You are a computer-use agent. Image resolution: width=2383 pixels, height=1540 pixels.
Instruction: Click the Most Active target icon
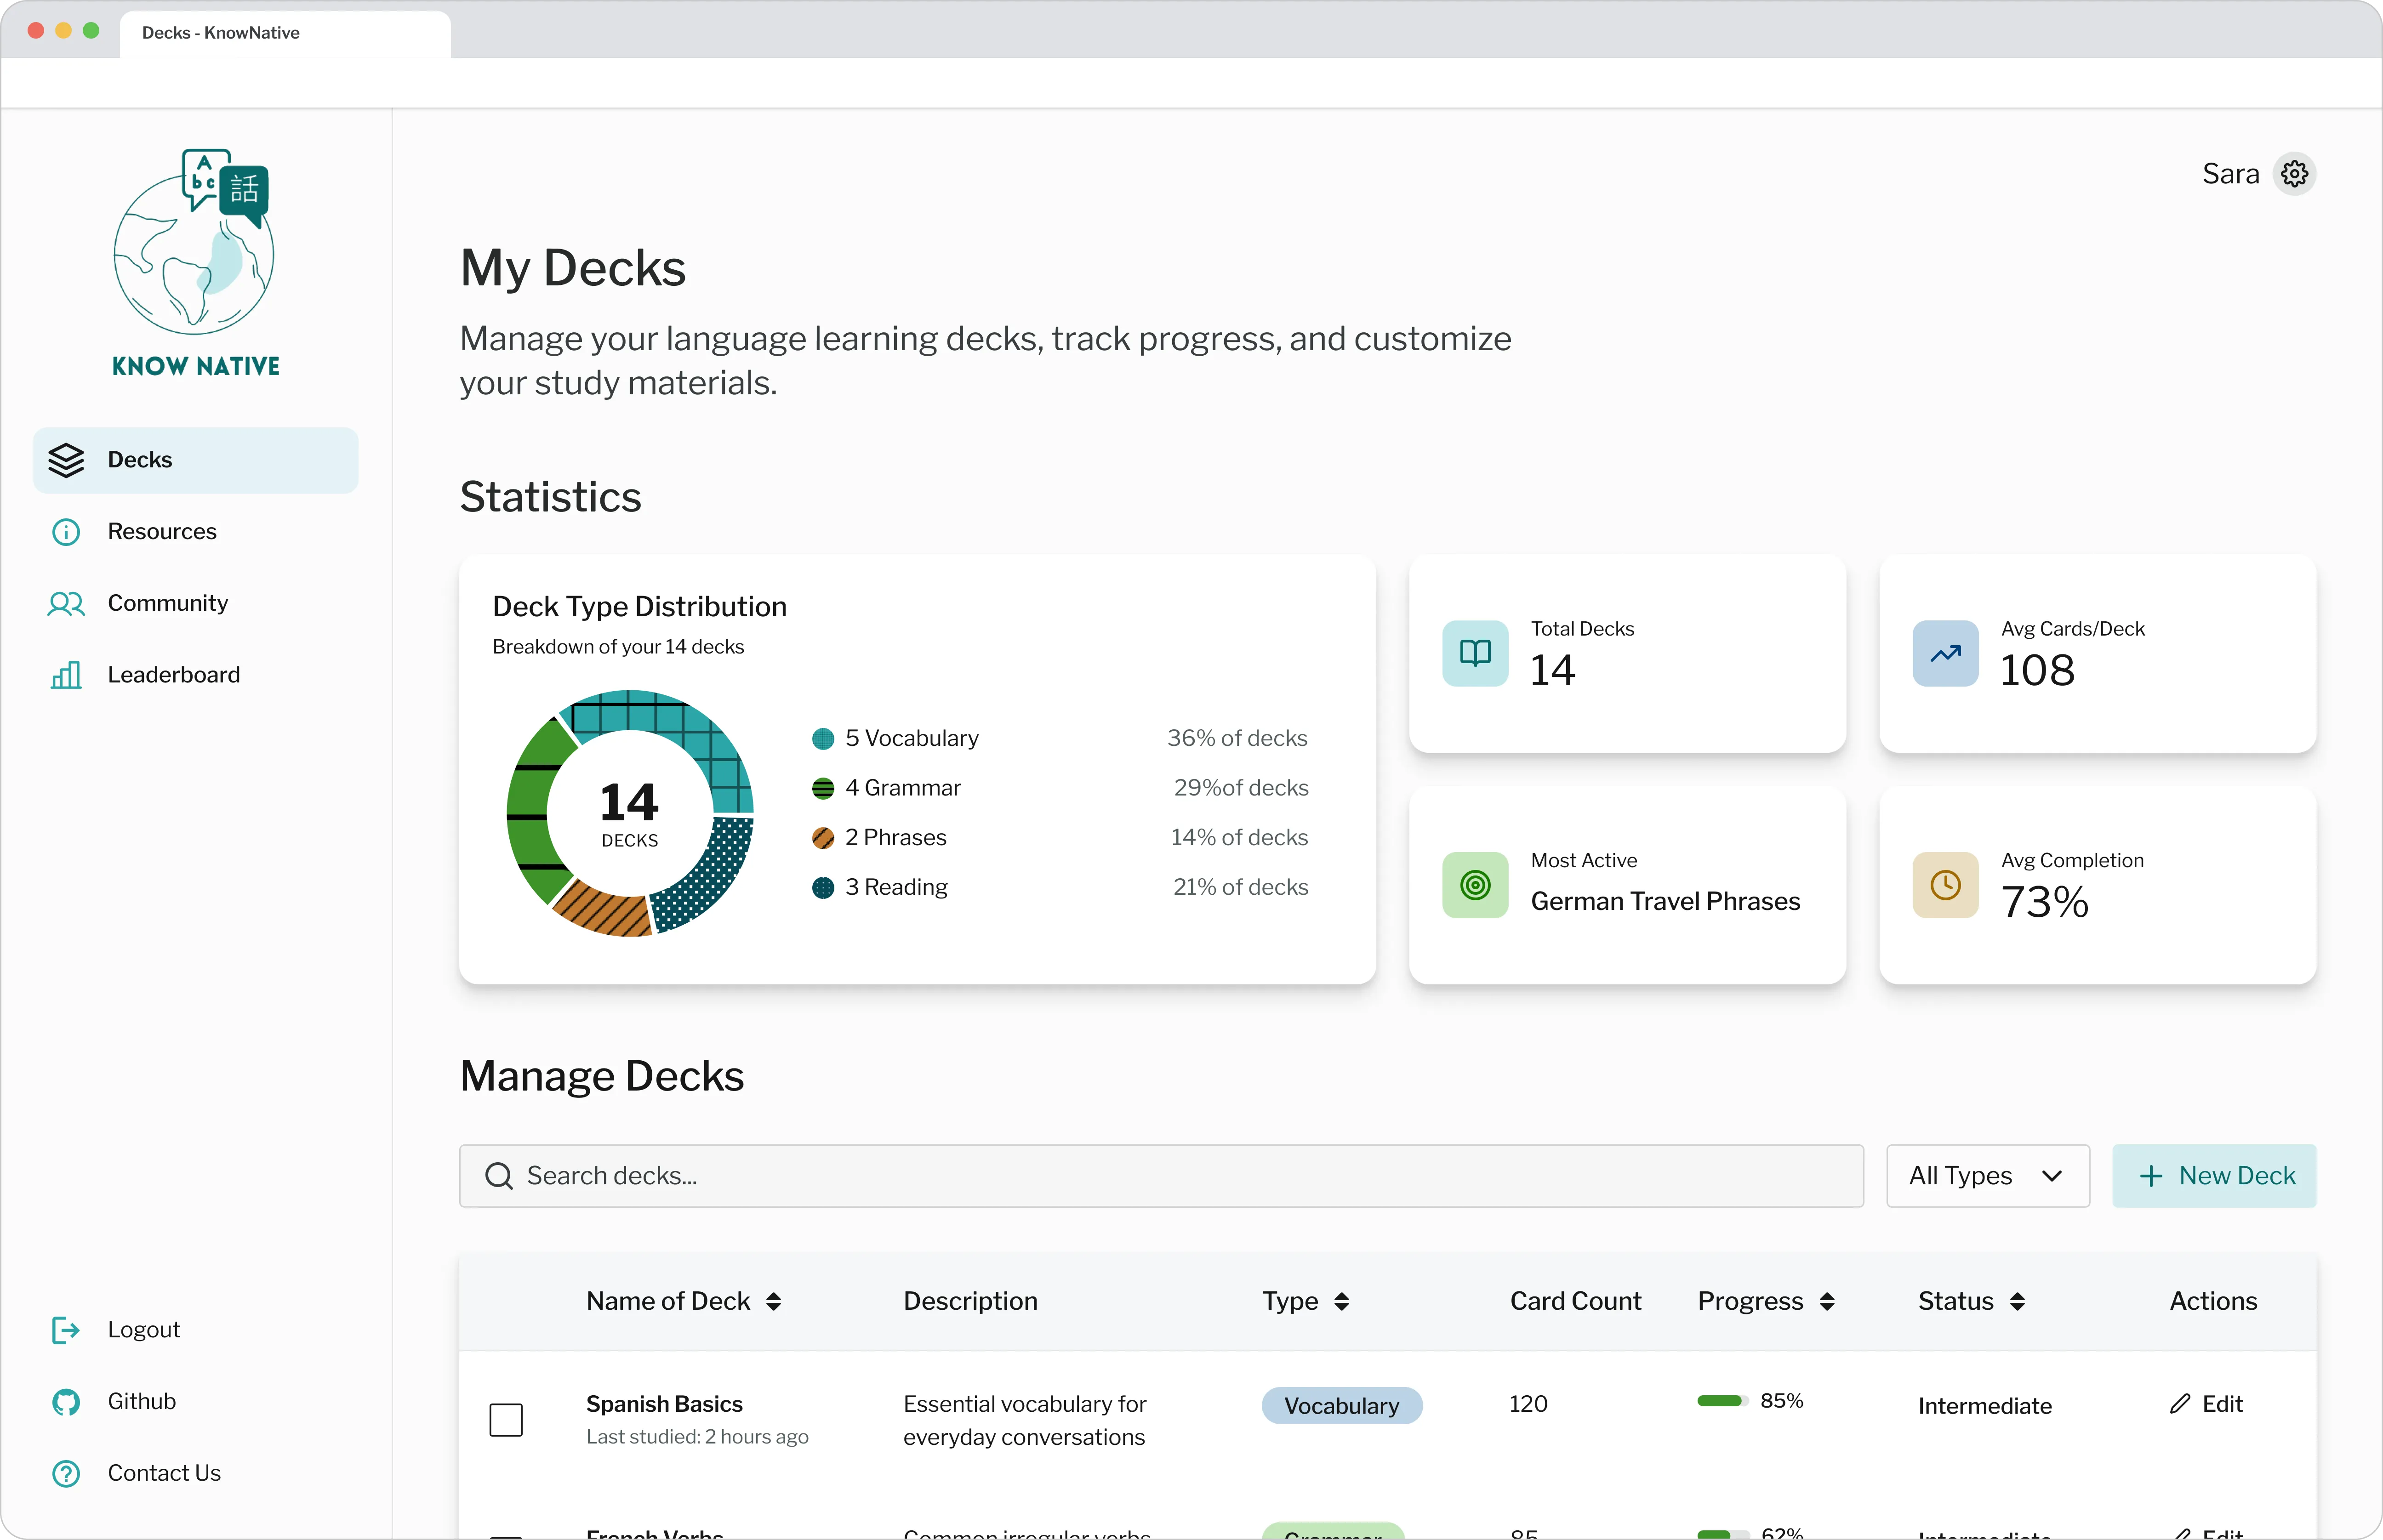click(1475, 885)
